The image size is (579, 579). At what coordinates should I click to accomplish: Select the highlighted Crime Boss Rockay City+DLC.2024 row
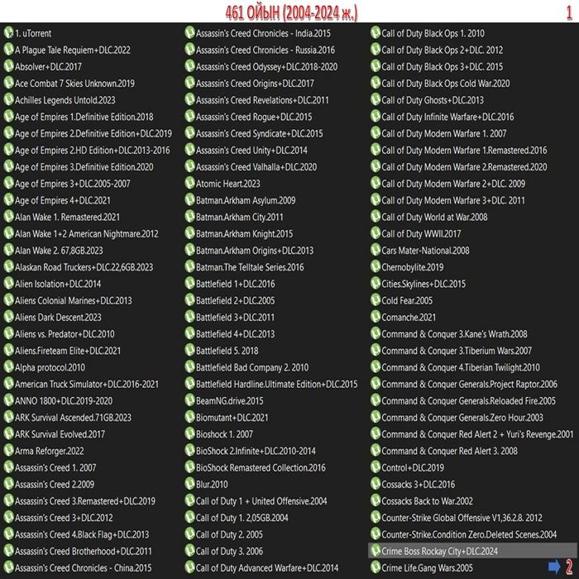[473, 551]
